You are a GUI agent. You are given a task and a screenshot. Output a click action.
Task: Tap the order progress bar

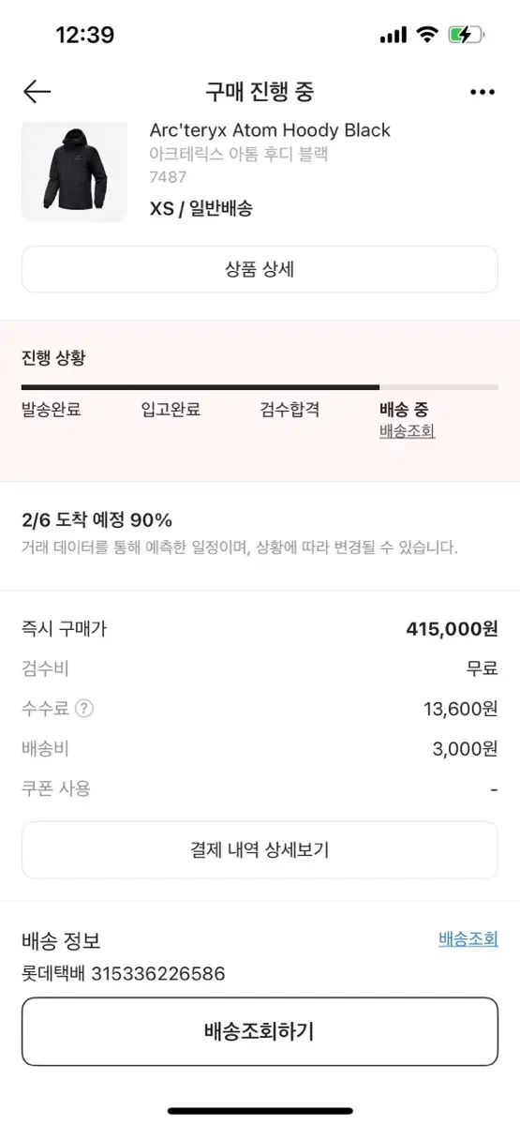(x=260, y=386)
